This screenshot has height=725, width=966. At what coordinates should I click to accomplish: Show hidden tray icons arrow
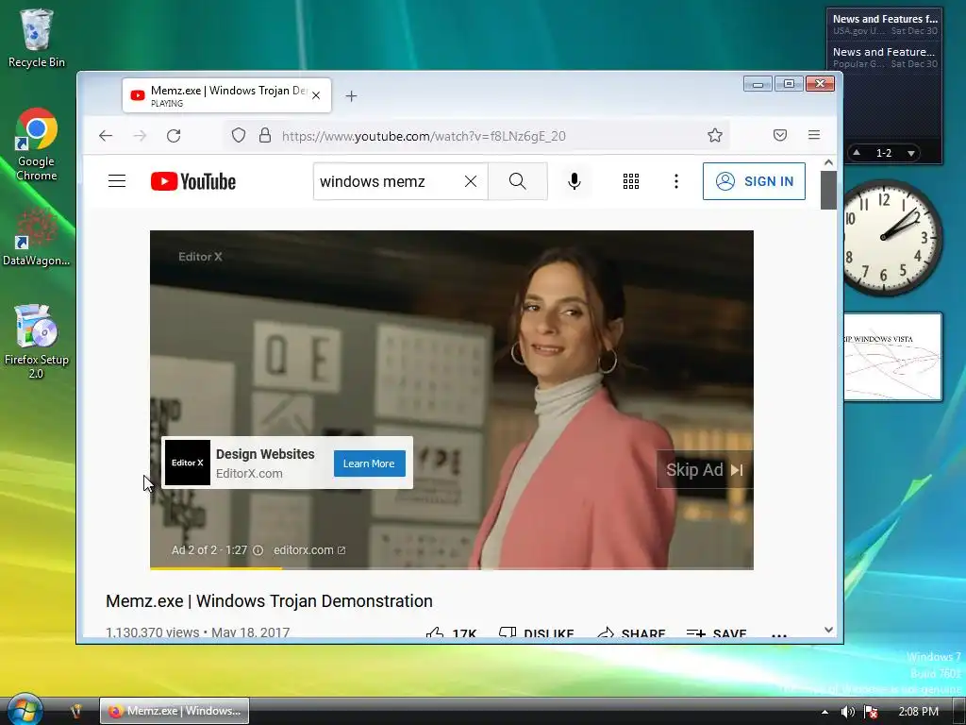[824, 712]
